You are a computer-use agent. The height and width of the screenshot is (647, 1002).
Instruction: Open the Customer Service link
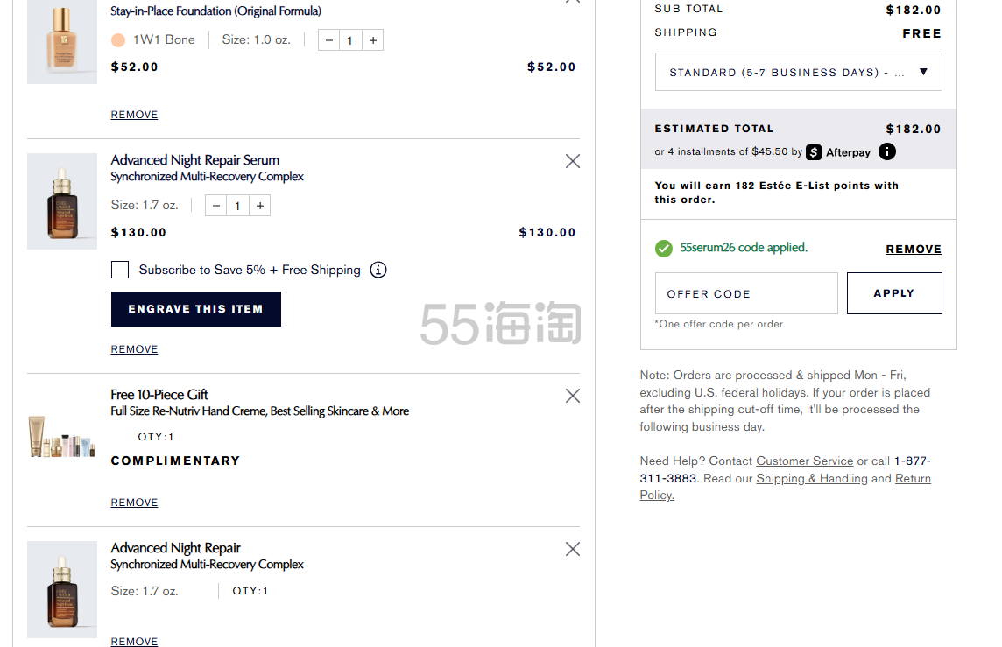[804, 461]
